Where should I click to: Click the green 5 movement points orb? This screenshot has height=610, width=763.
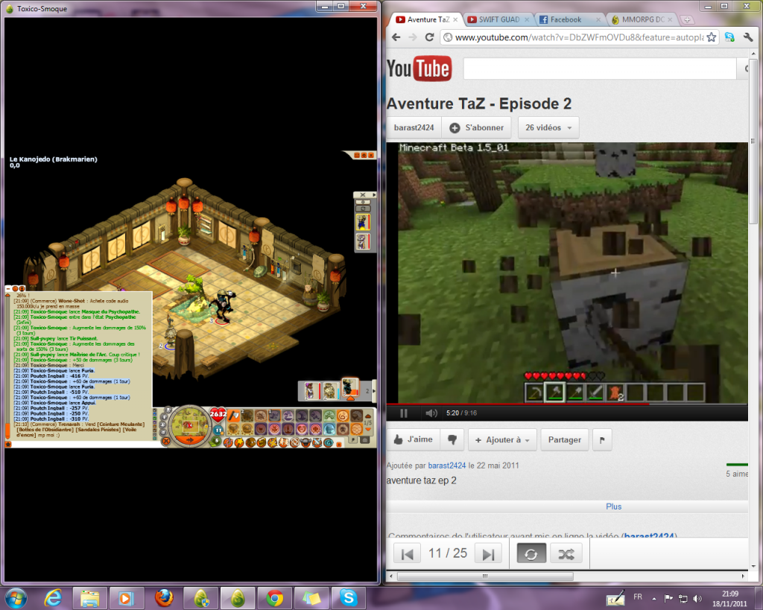pyautogui.click(x=215, y=442)
